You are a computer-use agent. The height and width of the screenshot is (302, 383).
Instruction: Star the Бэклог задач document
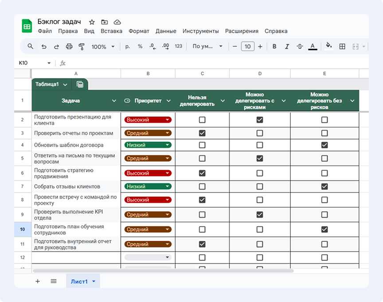(x=92, y=22)
